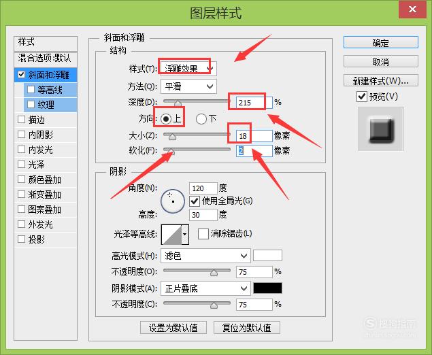Select 混合选项:默认 in the list
The height and width of the screenshot is (355, 432).
46,58
